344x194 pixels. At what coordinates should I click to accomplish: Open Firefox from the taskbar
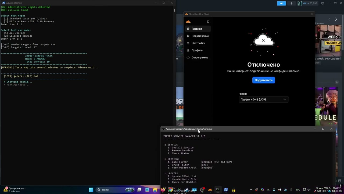pyautogui.click(x=163, y=190)
